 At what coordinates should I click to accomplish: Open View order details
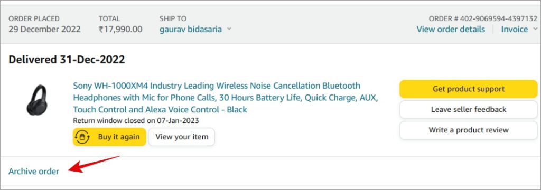[451, 30]
